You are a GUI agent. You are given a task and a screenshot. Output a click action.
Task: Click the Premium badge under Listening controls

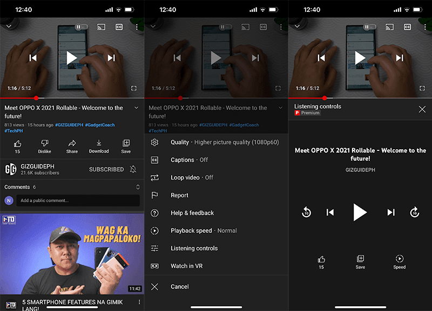click(307, 113)
